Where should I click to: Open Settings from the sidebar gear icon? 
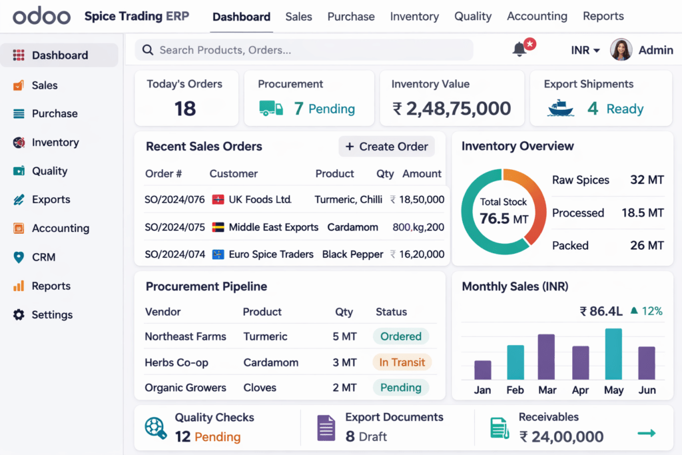tap(18, 314)
